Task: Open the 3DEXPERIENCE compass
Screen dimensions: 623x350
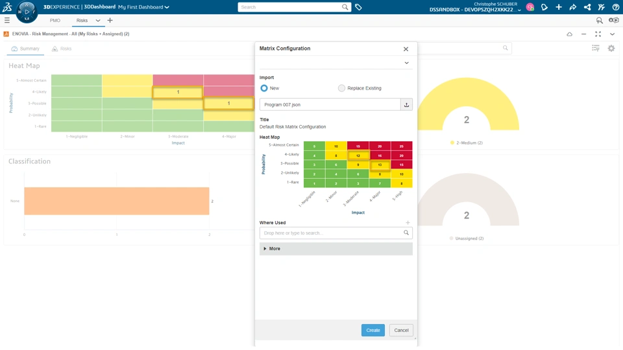Action: (27, 12)
